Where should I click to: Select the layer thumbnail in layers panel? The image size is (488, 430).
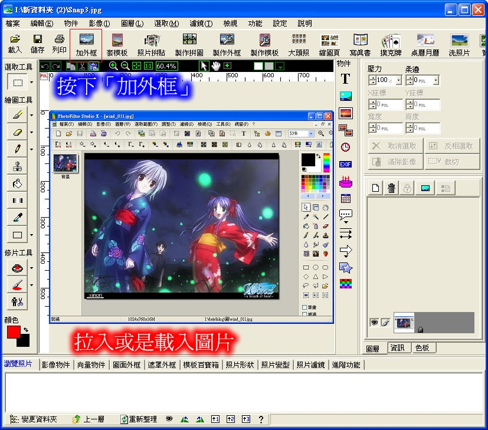(404, 322)
